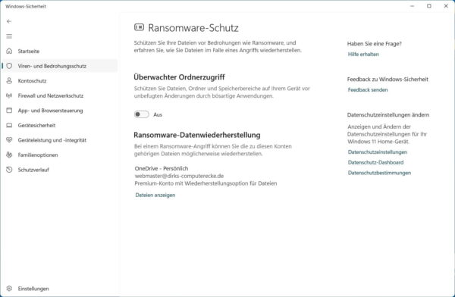Click the Haben Sie eine Frage? heading
This screenshot has width=455, height=297.
pos(375,44)
